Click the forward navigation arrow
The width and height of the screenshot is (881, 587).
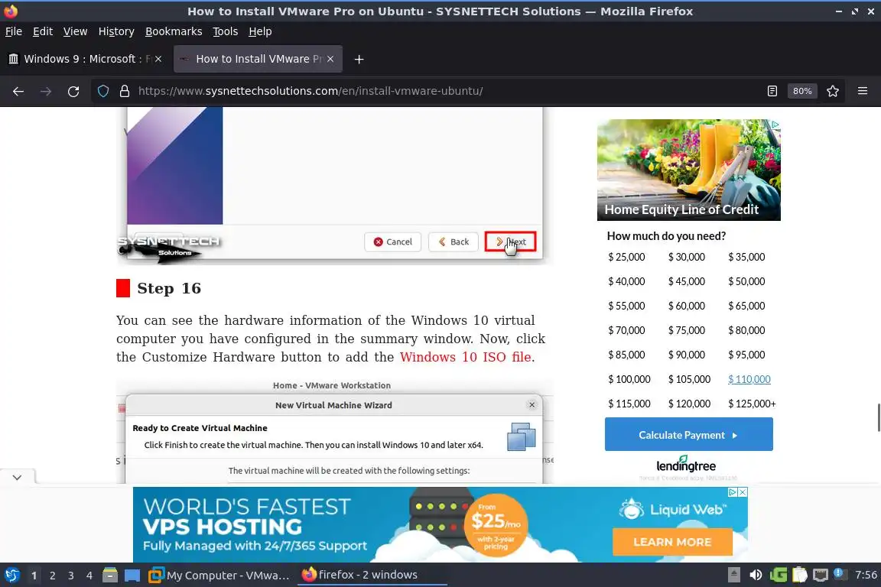click(x=46, y=91)
